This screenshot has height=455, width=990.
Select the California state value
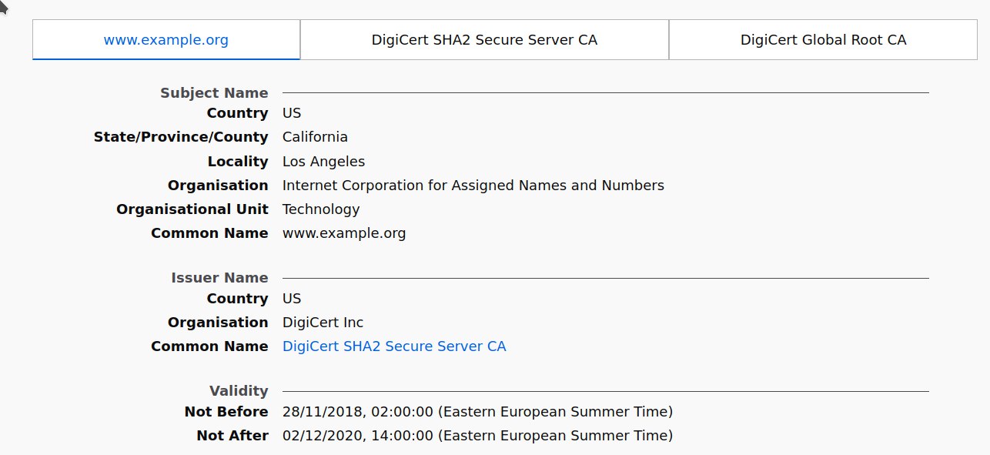tap(315, 137)
